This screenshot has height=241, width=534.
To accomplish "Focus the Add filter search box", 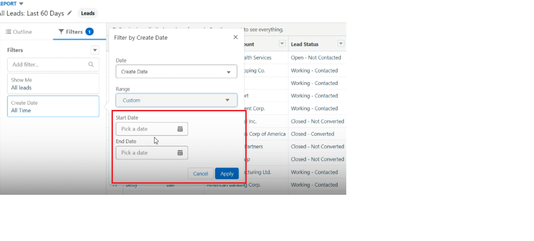I will pyautogui.click(x=49, y=65).
